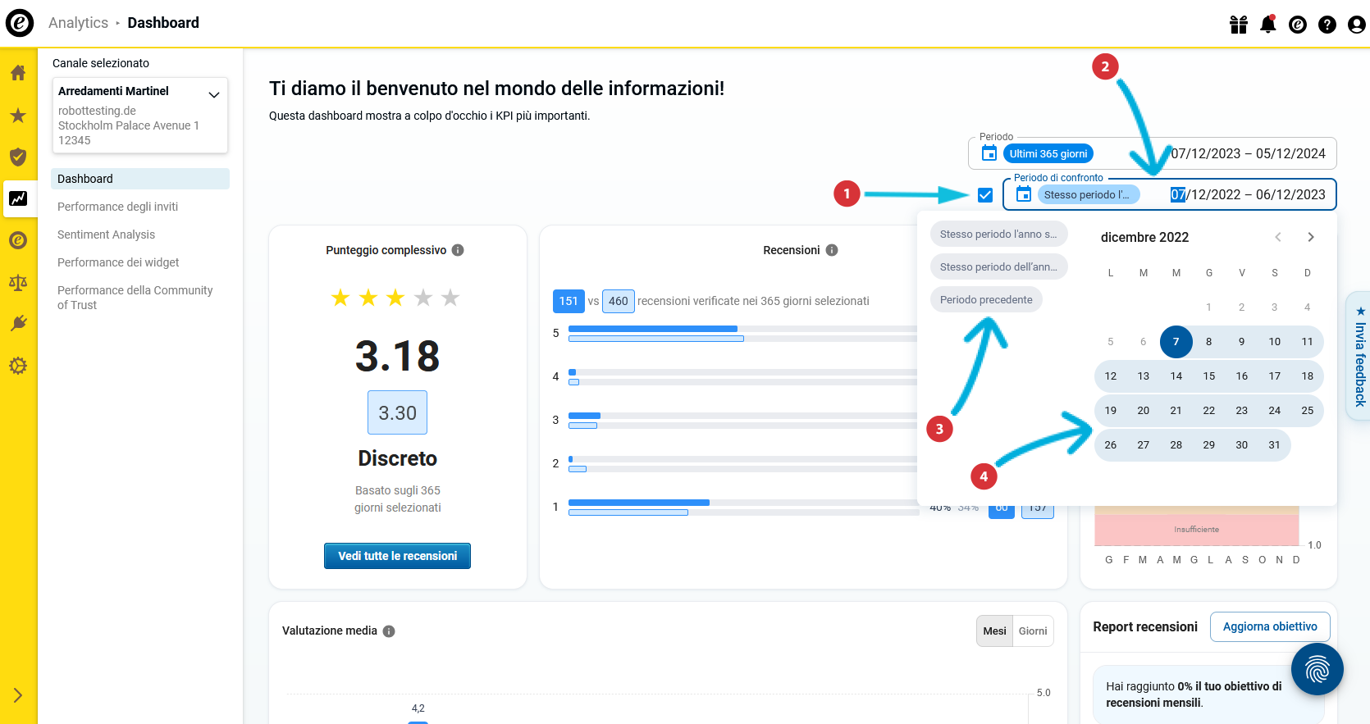Open the gift icon in header
The image size is (1370, 724).
click(x=1238, y=25)
